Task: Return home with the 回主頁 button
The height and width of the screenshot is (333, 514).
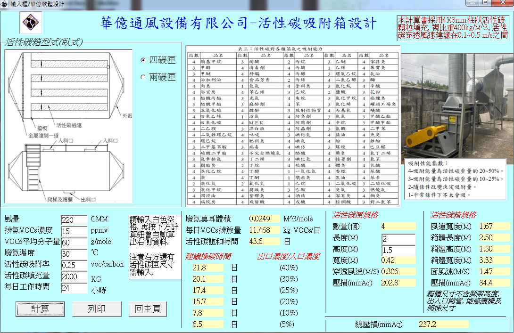Action: [148, 309]
